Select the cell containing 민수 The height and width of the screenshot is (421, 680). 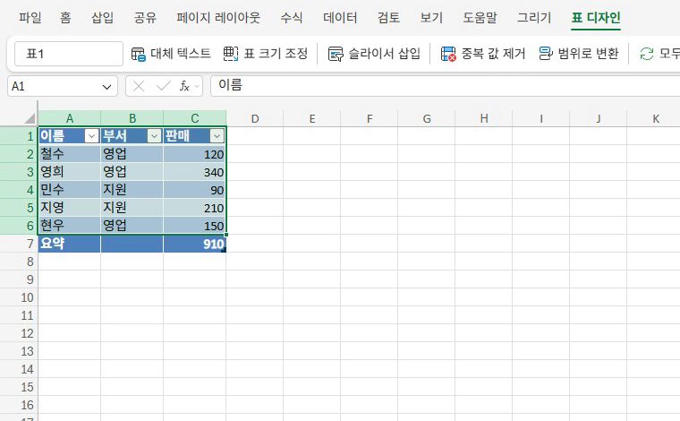click(x=70, y=190)
